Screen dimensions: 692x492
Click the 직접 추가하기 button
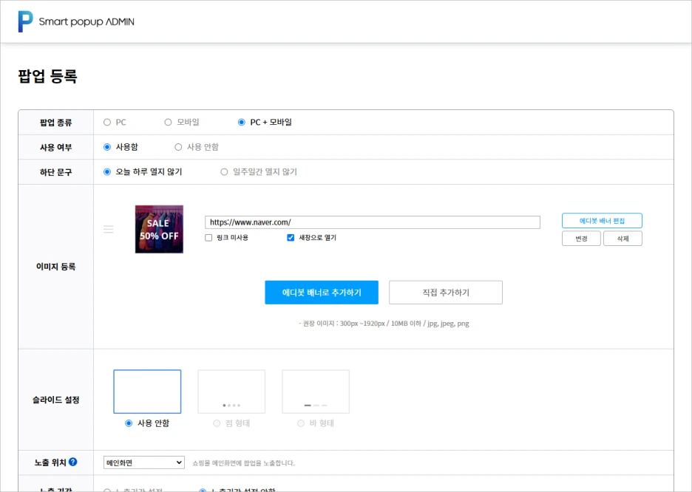pos(446,293)
